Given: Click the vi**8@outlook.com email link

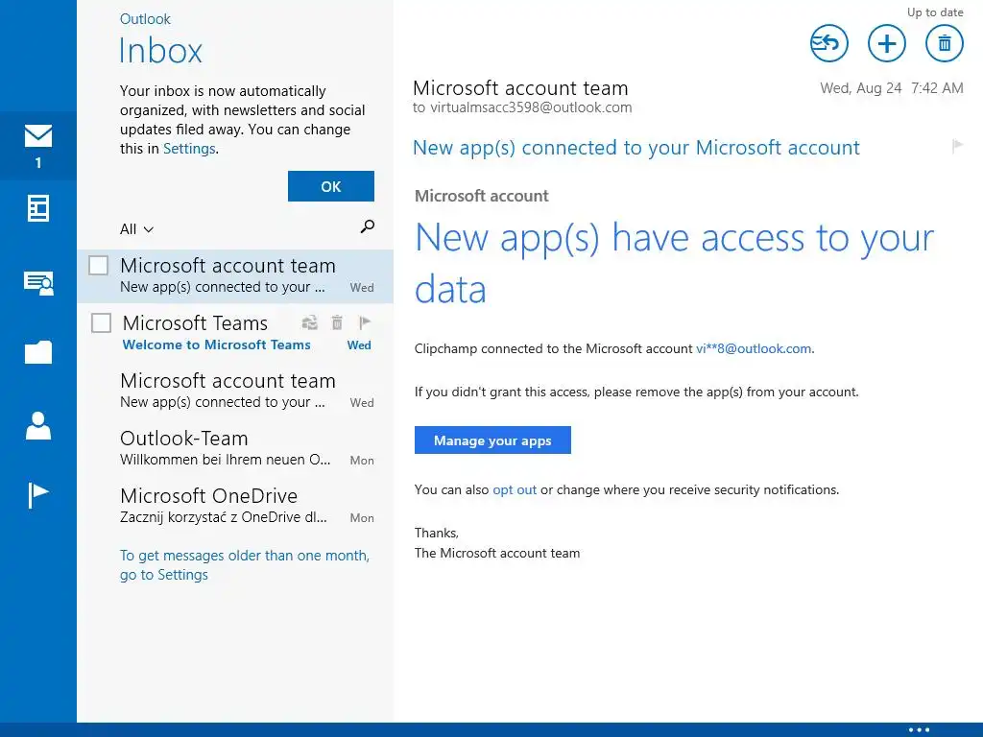Looking at the screenshot, I should [x=754, y=348].
